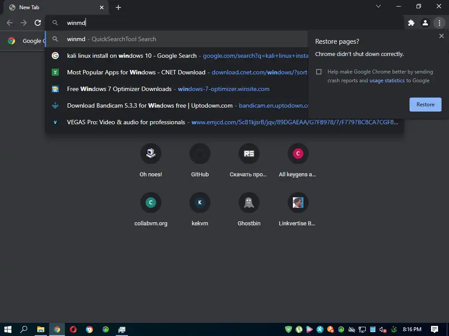Viewport: 449px width, 336px height.
Task: Open the tab search chevron in title bar
Action: pyautogui.click(x=378, y=6)
